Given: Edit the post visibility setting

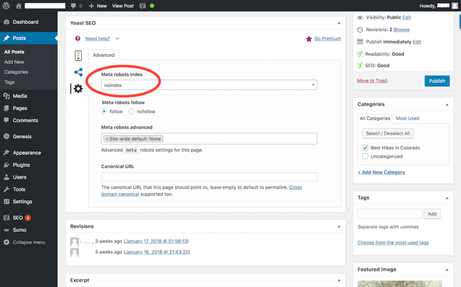Looking at the screenshot, I should coord(407,18).
